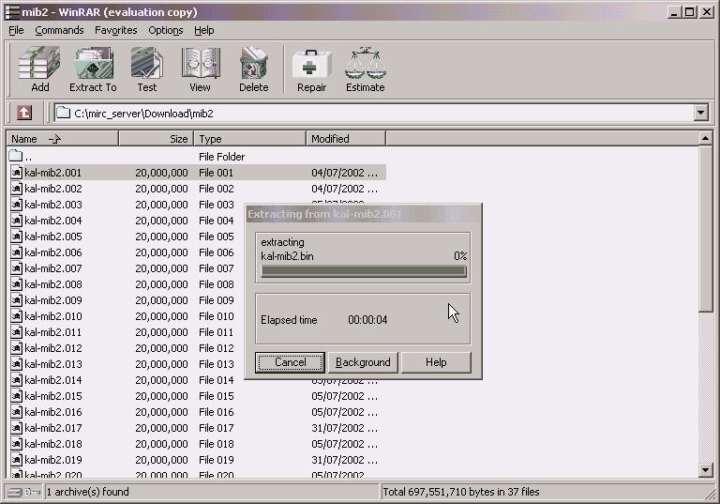Screen dimensions: 720x504
Task: Select the kal-mib2.002 file icon
Action: (x=17, y=189)
